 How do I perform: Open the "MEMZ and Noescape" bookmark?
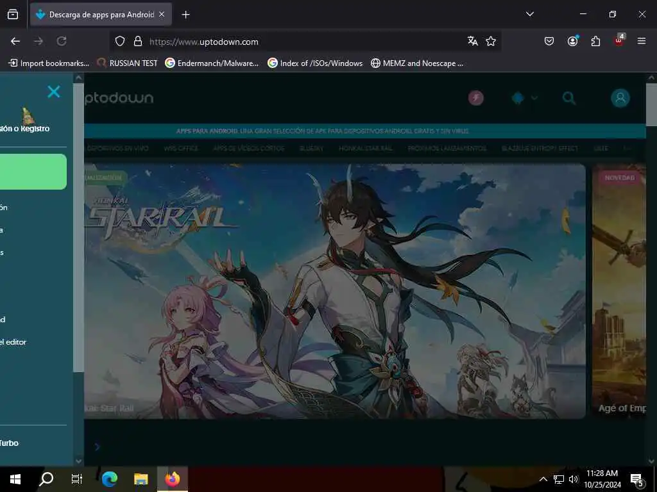(417, 63)
